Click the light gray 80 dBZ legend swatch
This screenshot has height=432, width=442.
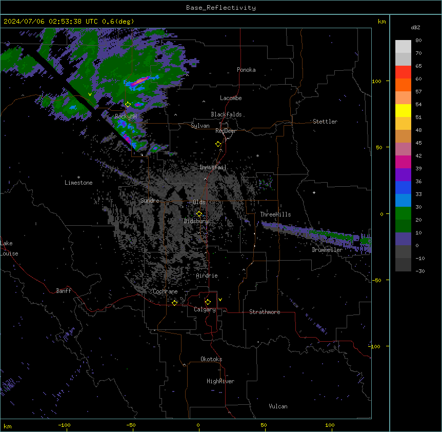[403, 47]
